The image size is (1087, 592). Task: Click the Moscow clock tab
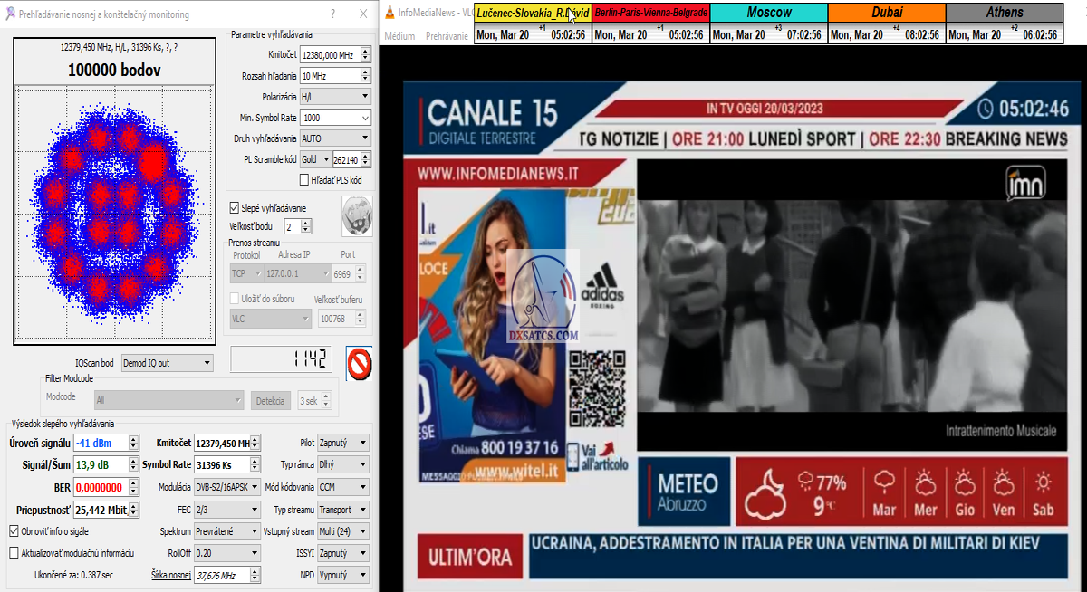(768, 13)
